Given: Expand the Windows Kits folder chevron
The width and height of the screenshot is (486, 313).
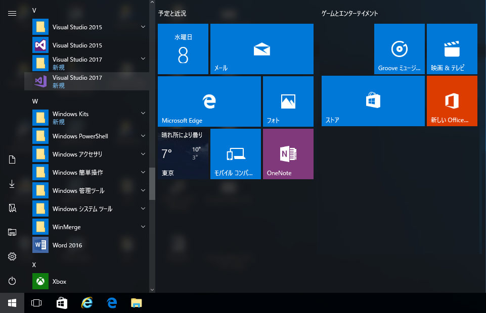Looking at the screenshot, I should click(x=143, y=113).
